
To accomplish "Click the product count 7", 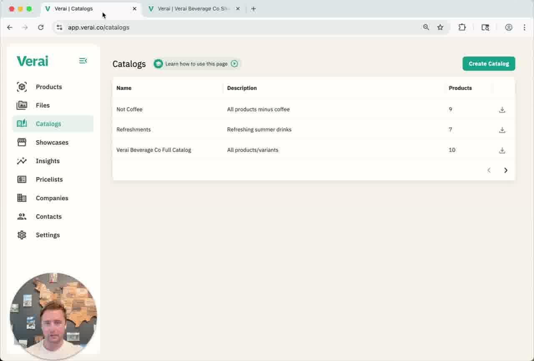I will 450,129.
